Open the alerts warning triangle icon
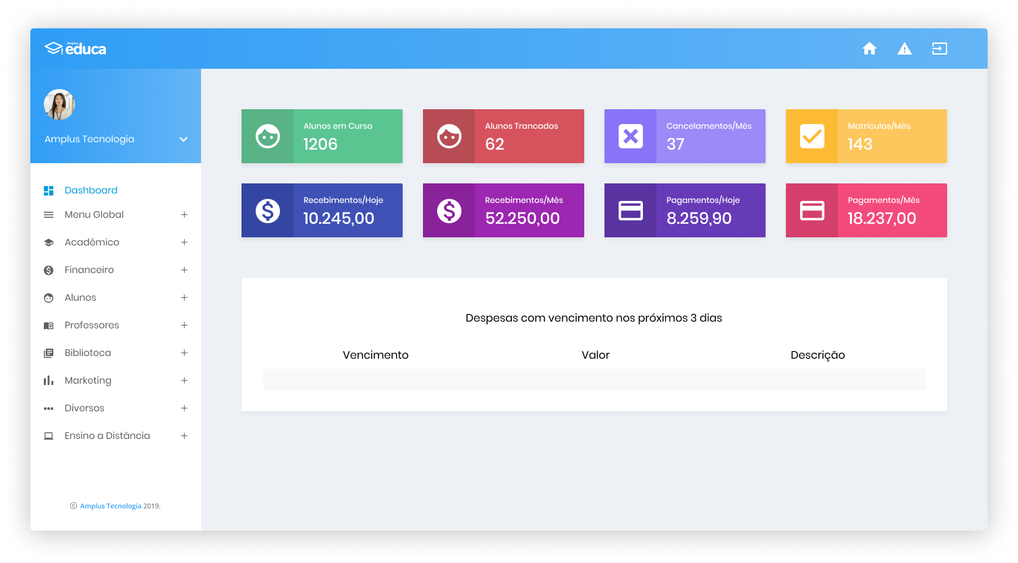The width and height of the screenshot is (1018, 563). coord(905,49)
